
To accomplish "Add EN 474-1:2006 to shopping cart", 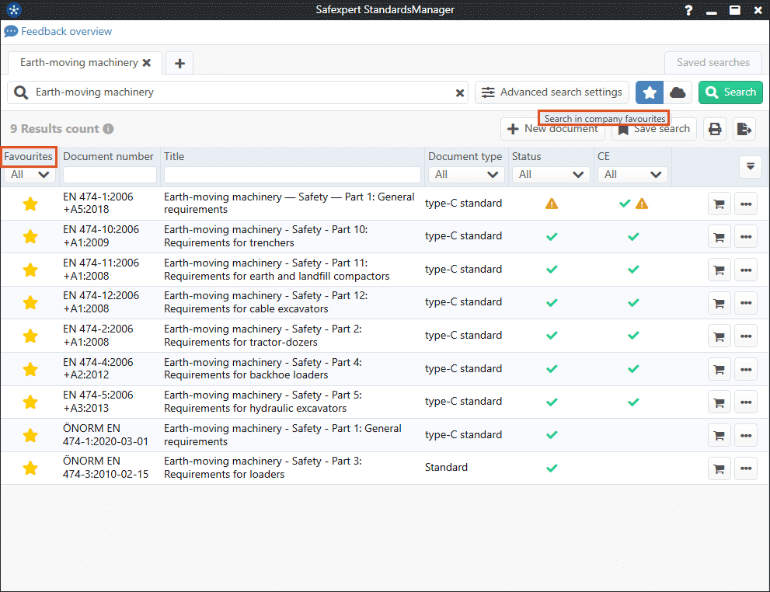I will 719,204.
